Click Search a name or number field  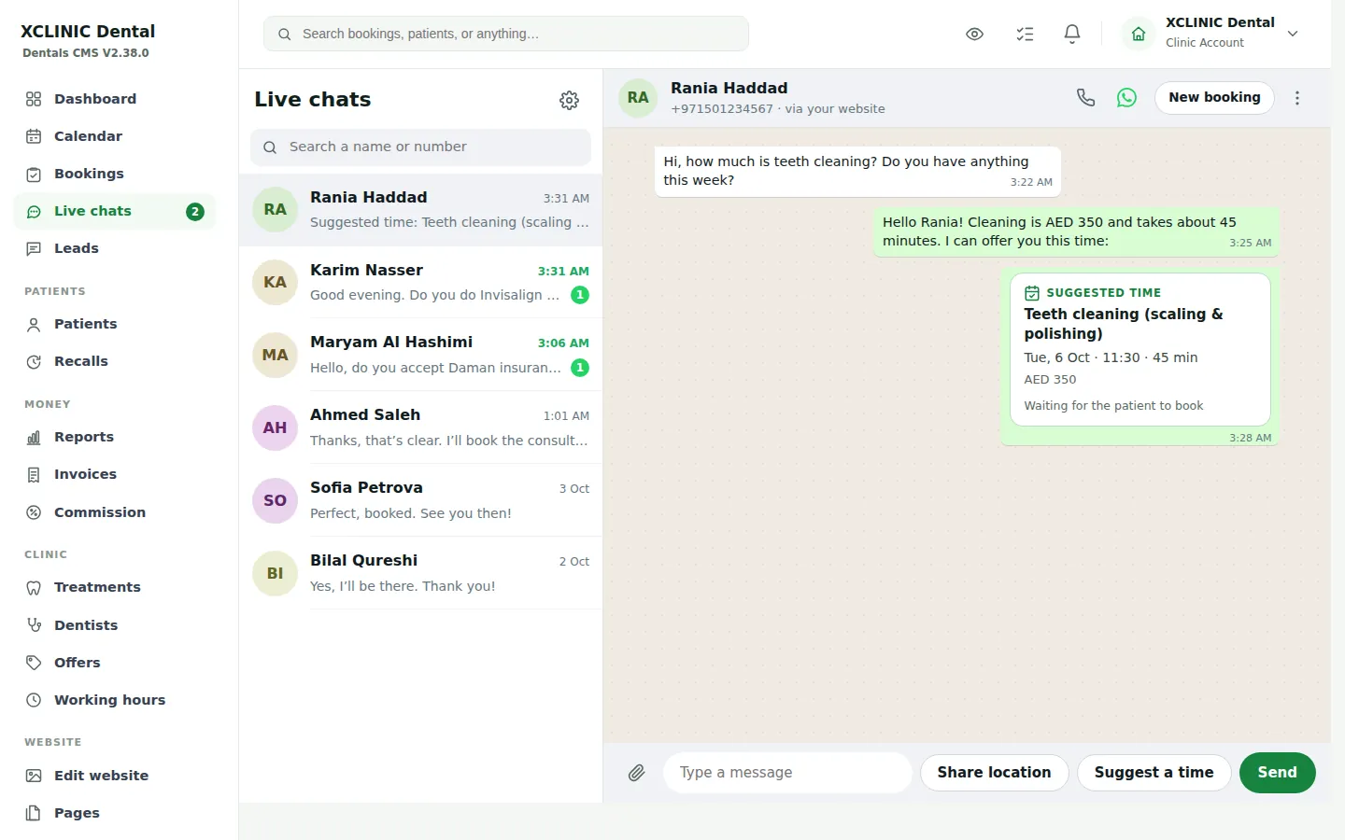(420, 147)
